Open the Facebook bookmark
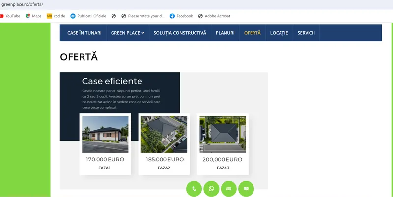Viewport: 393px width, 197px height. tap(181, 16)
